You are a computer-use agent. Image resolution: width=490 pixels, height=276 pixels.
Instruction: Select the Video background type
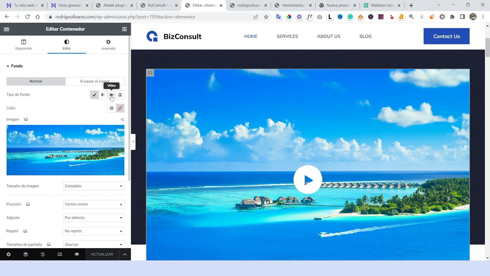pyautogui.click(x=111, y=95)
